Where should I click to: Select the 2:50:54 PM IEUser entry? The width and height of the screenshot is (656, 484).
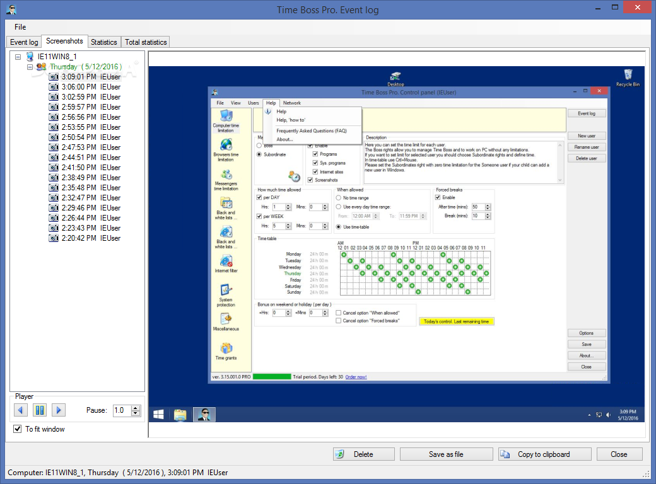coord(91,137)
